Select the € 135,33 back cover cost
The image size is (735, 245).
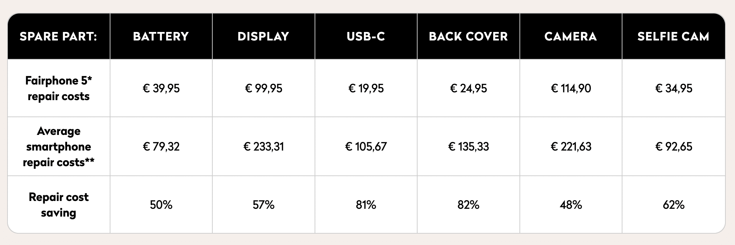tap(468, 147)
